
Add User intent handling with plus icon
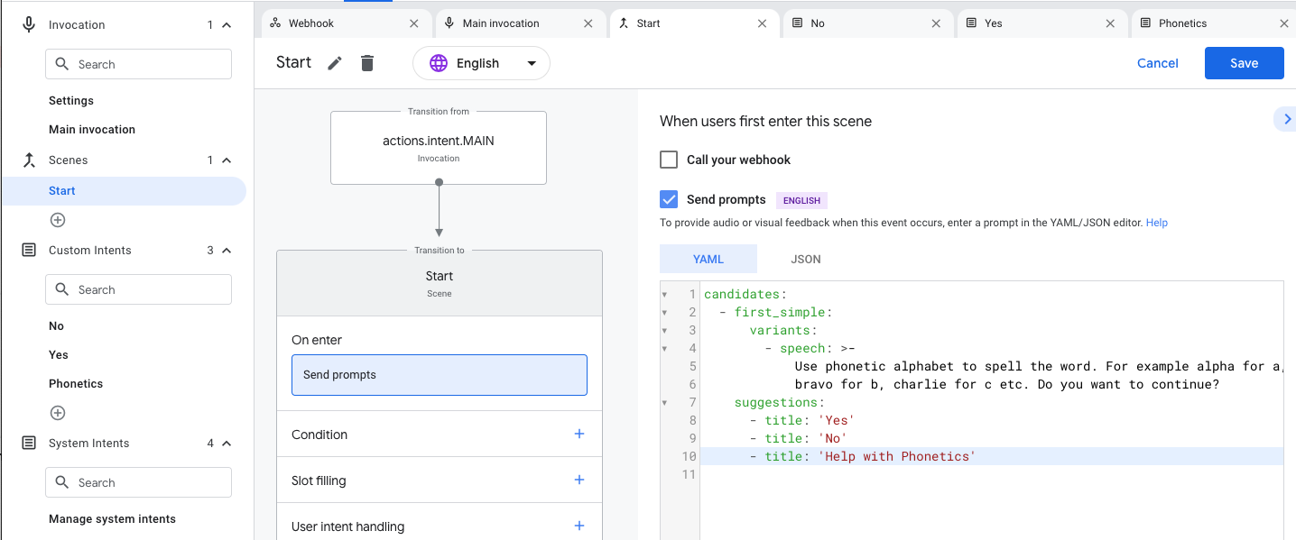[x=579, y=526]
